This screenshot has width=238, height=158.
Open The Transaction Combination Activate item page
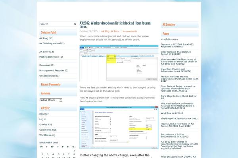pyautogui.click(x=178, y=106)
